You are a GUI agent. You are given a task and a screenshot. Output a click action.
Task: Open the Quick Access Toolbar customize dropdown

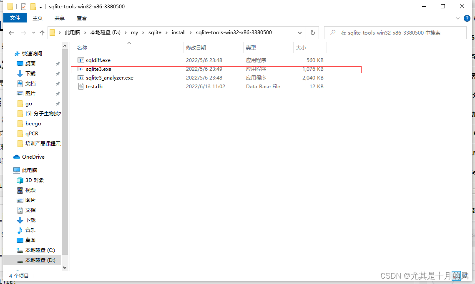click(x=40, y=7)
